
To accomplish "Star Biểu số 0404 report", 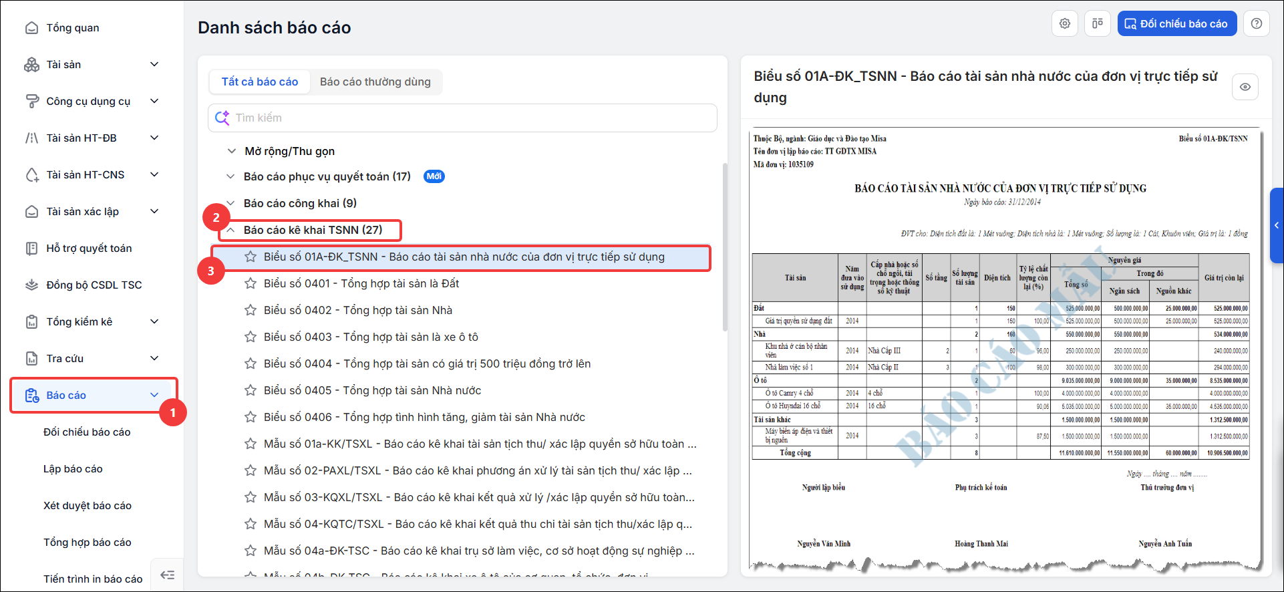I will pos(251,363).
